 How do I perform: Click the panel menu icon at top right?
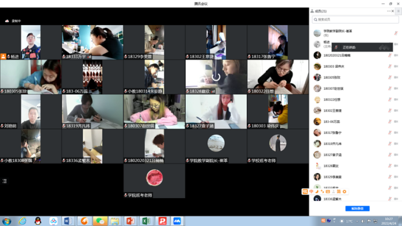pos(398,11)
